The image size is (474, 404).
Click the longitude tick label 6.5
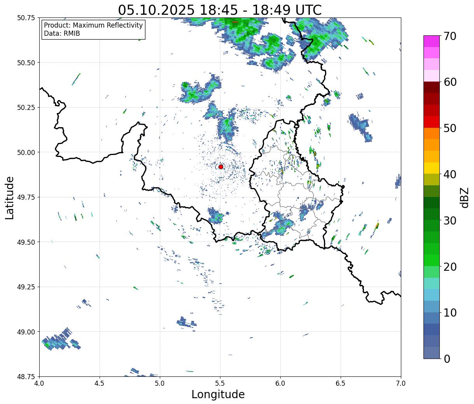pos(341,383)
